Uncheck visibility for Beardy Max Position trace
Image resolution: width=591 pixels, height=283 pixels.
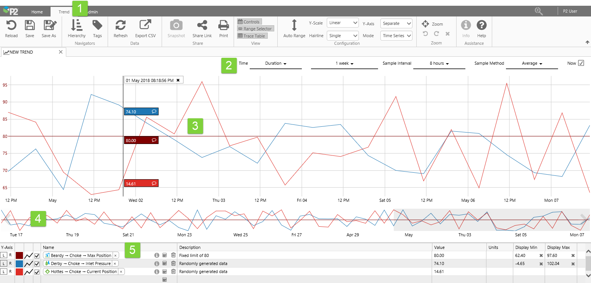coord(37,255)
